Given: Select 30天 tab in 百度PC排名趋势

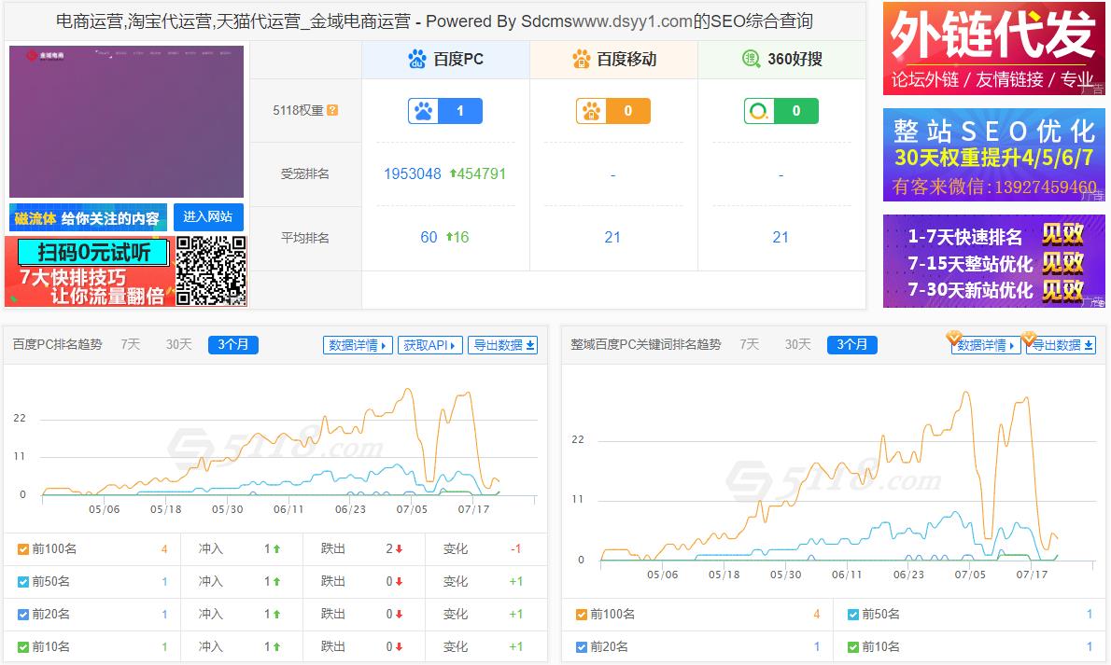Looking at the screenshot, I should [x=179, y=344].
